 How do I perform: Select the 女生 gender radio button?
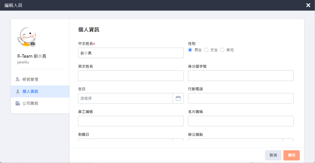[206, 50]
